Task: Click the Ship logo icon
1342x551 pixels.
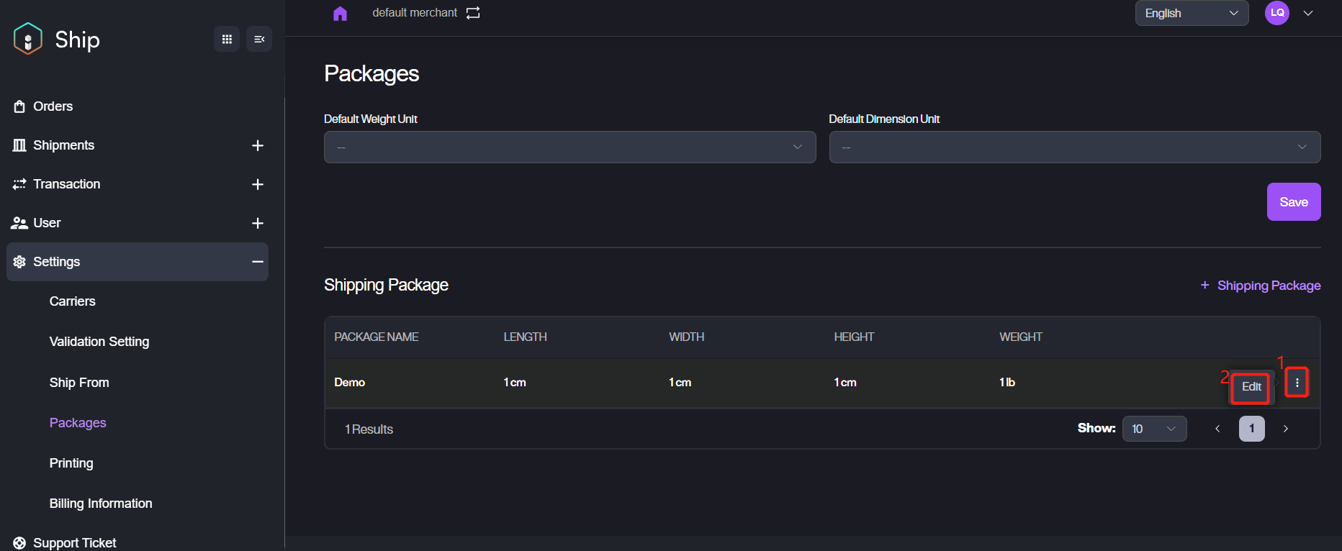Action: pyautogui.click(x=28, y=39)
